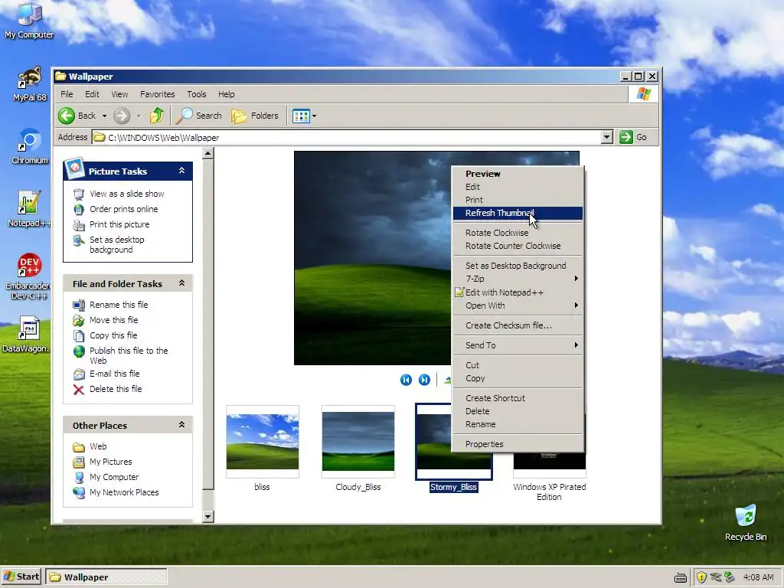The width and height of the screenshot is (784, 588).
Task: Open the Favorites menu
Action: pyautogui.click(x=158, y=94)
